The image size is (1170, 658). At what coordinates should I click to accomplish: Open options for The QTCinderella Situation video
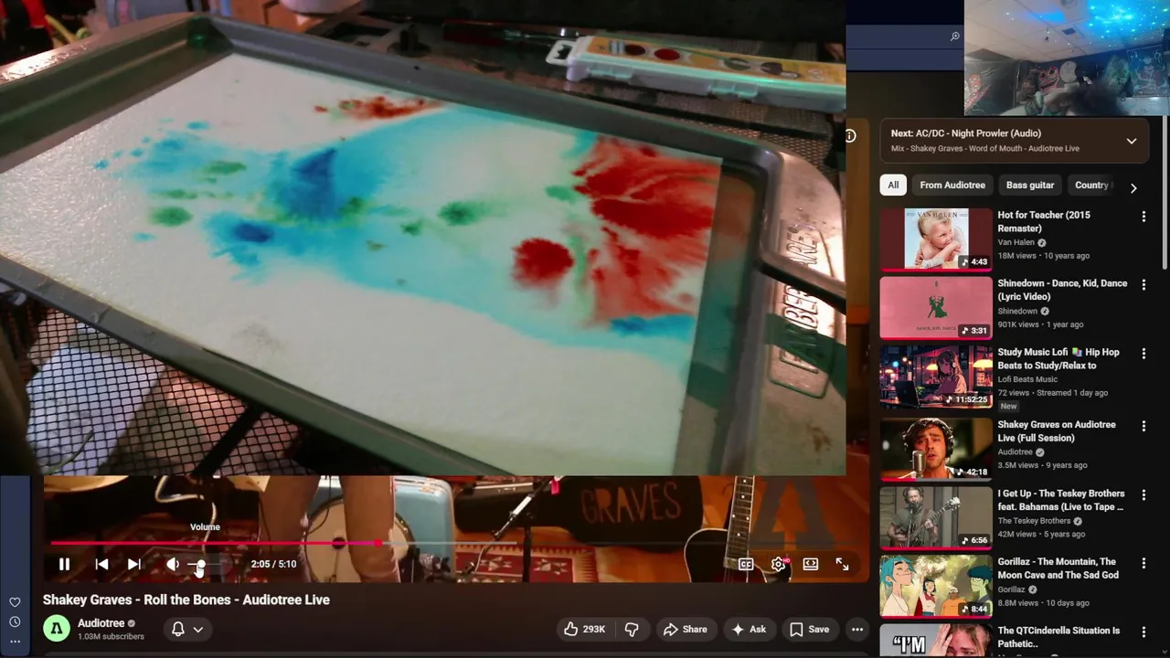[x=1143, y=632]
